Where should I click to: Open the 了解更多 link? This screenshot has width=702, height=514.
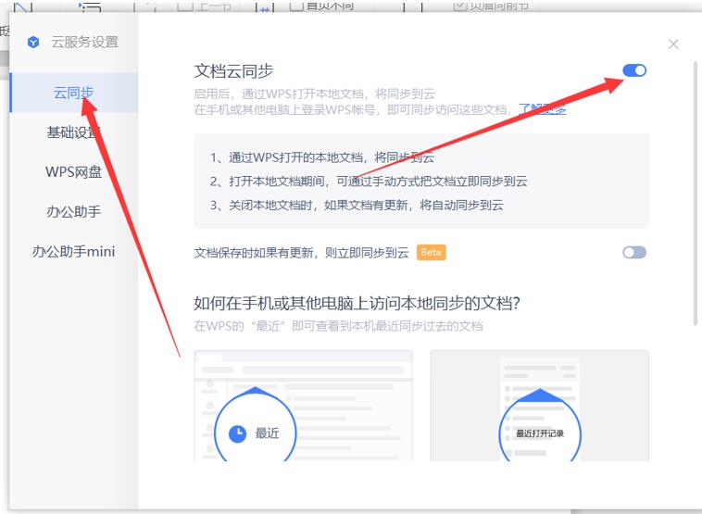pyautogui.click(x=542, y=109)
